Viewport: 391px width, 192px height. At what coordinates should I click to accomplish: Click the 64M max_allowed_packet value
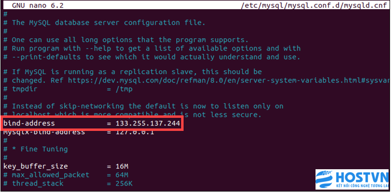[x=122, y=175]
